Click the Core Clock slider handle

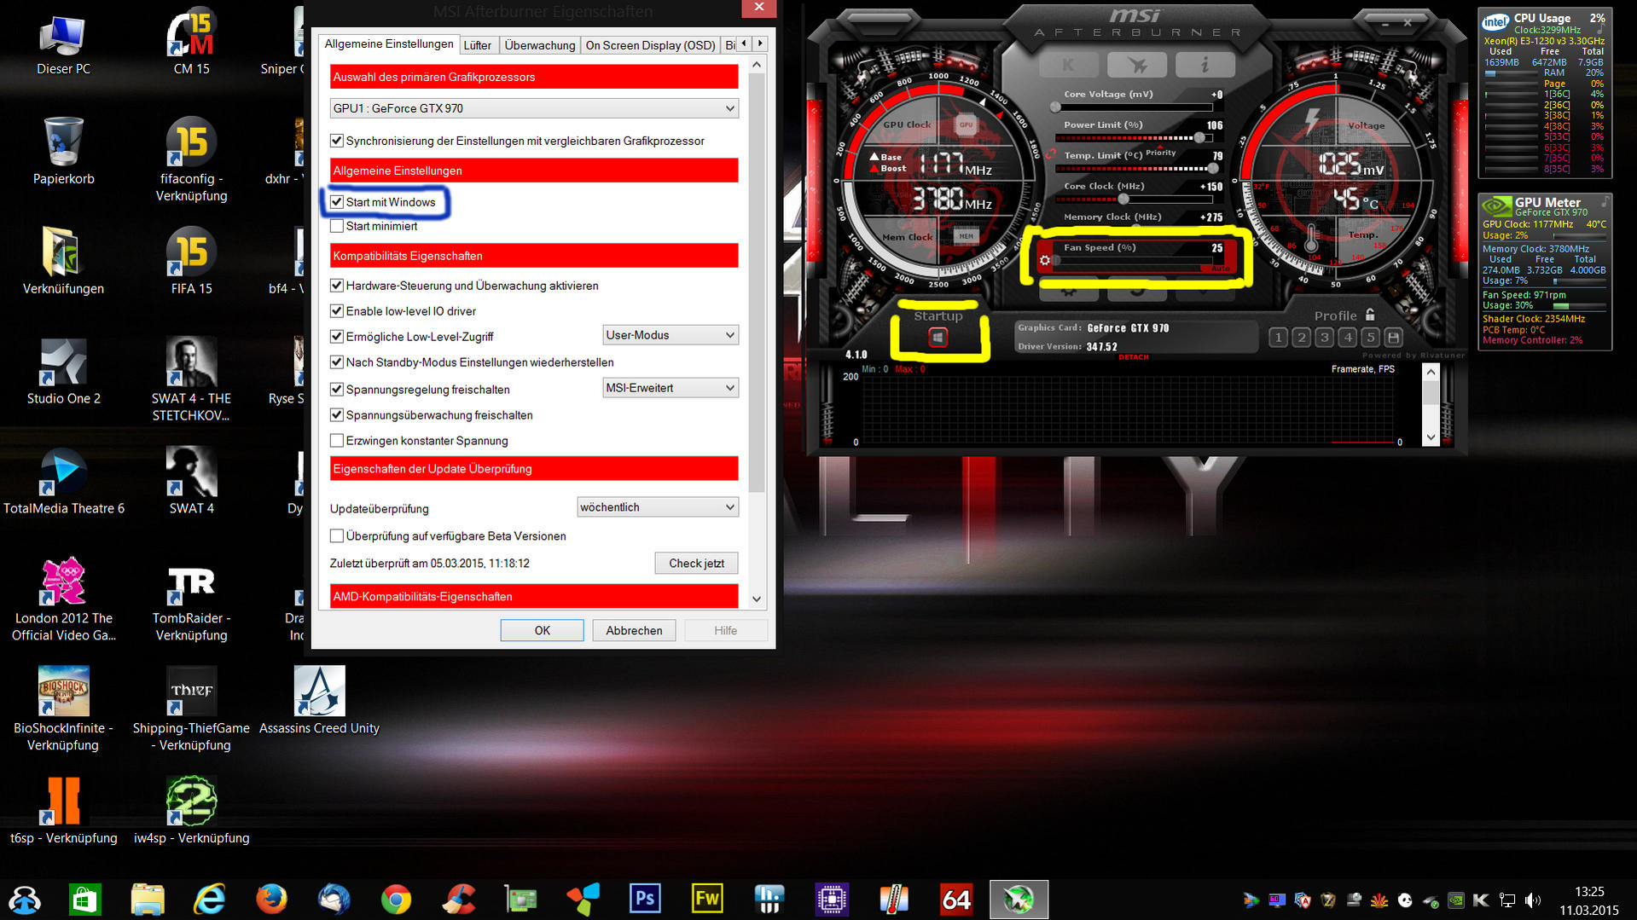point(1123,200)
